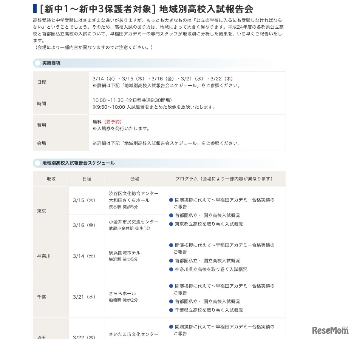Click 横浜駅 徒歩5分 access text
The width and height of the screenshot is (354, 339).
pyautogui.click(x=123, y=259)
